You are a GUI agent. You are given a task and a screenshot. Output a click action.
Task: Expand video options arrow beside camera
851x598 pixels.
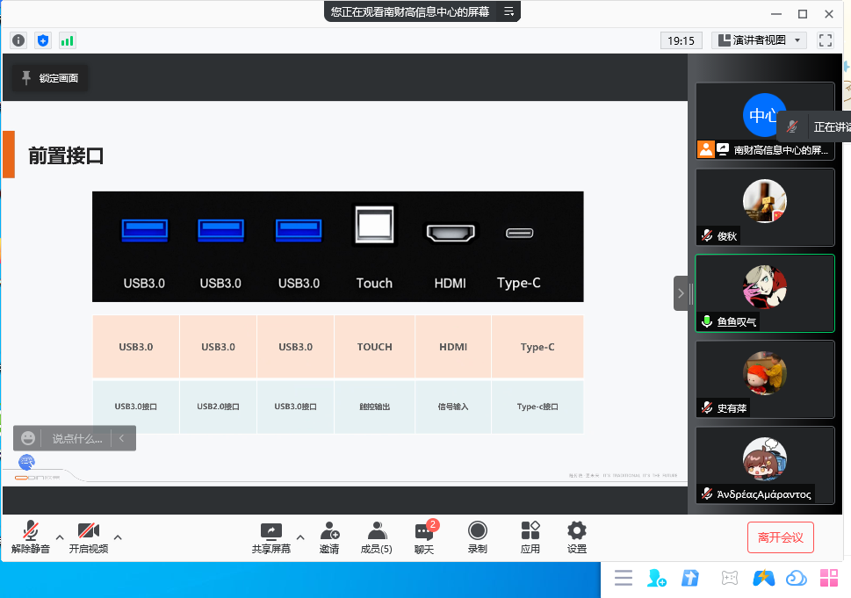(118, 537)
